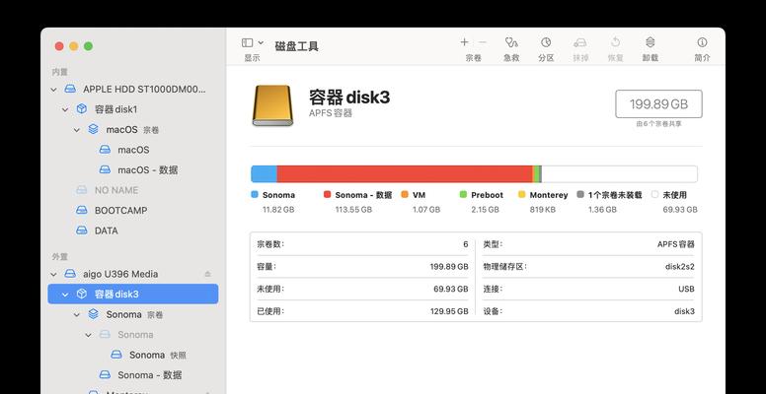The image size is (766, 394).
Task: Select 容器 disk3 in sidebar
Action: pyautogui.click(x=133, y=295)
